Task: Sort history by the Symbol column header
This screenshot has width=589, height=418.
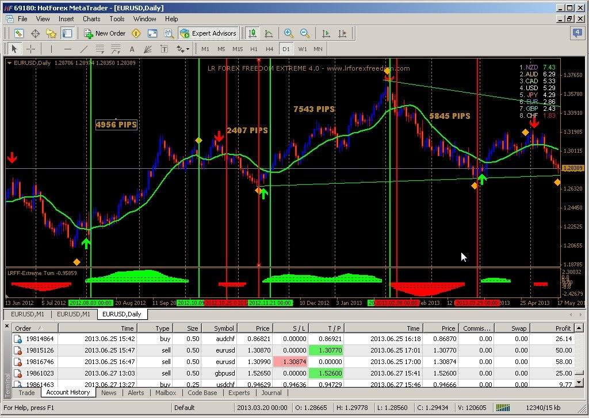Action: [219, 328]
